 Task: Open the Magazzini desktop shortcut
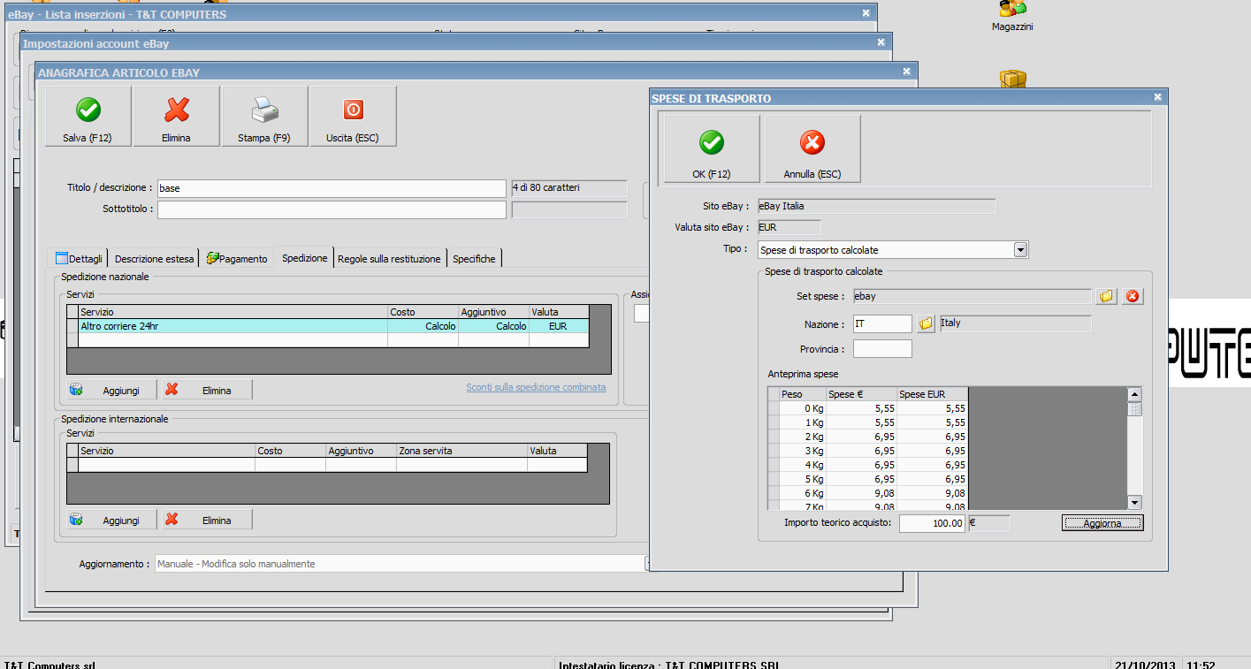[1012, 16]
